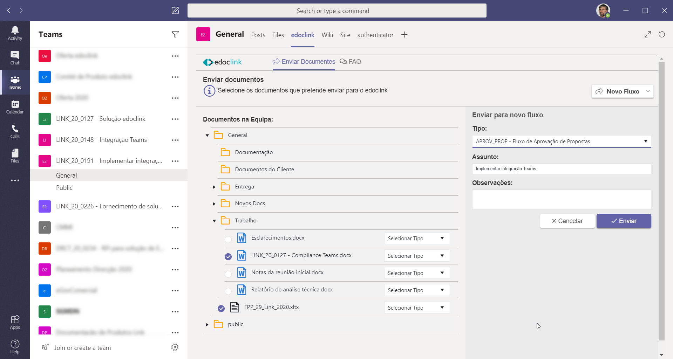Cancel the new flow with Cancelar

coord(567,221)
